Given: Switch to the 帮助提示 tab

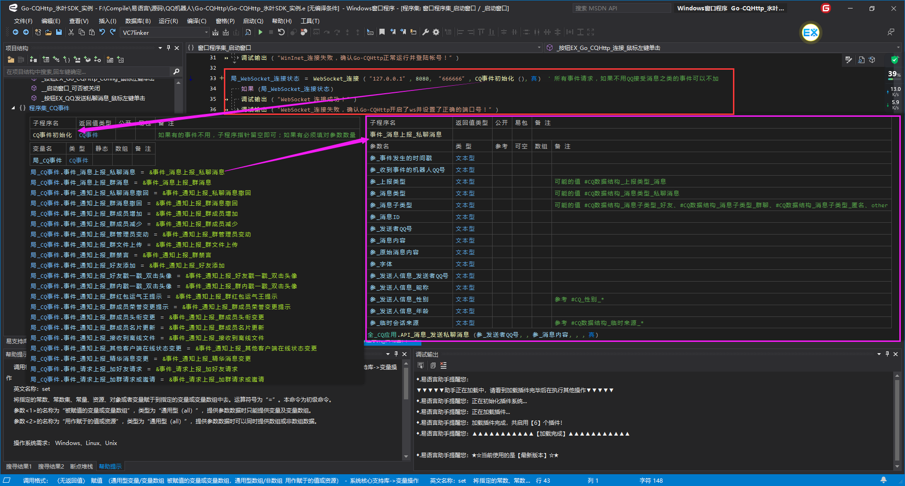Looking at the screenshot, I should [x=110, y=466].
